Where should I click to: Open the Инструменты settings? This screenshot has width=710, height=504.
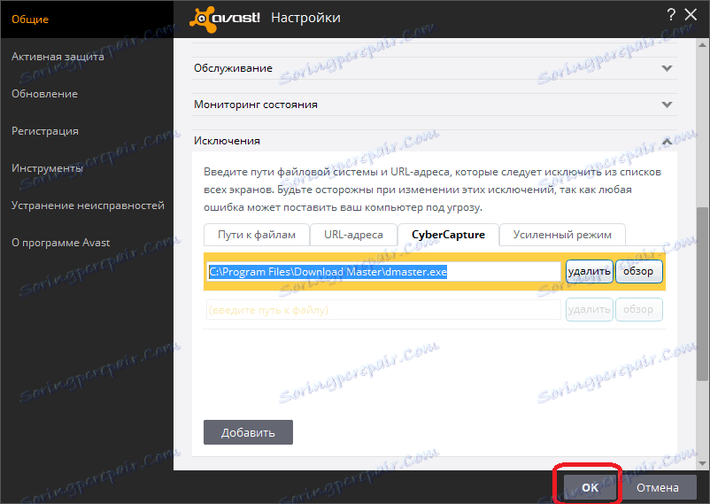coord(48,168)
